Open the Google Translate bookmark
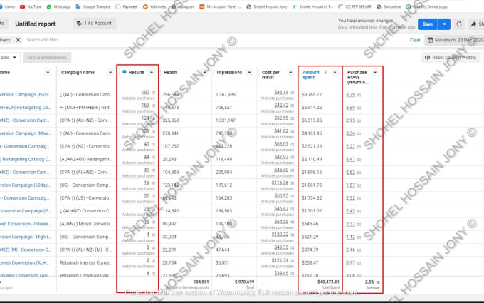This screenshot has width=484, height=303. click(93, 6)
